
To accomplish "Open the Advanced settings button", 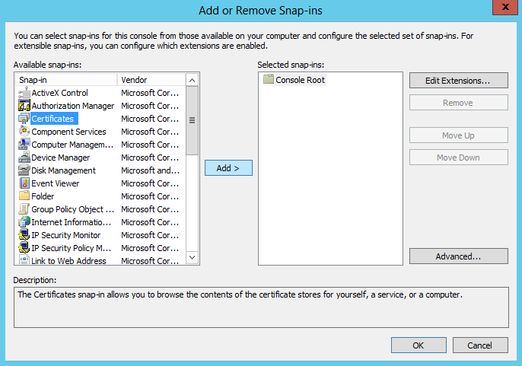I will [x=458, y=256].
